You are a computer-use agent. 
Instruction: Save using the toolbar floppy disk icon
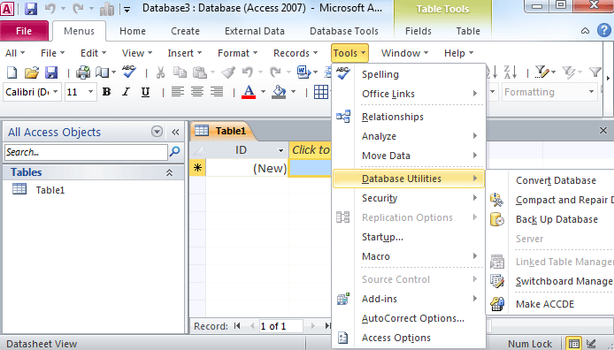point(51,72)
